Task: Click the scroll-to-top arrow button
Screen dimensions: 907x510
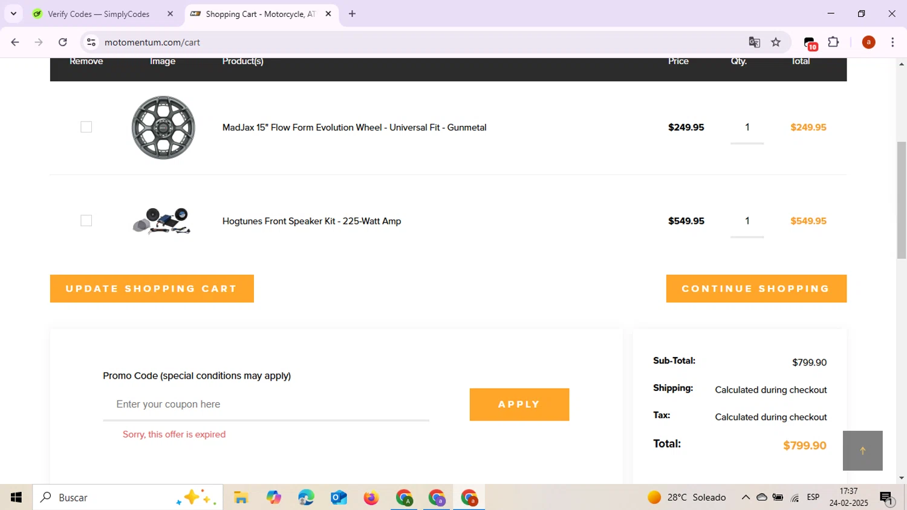Action: (863, 451)
